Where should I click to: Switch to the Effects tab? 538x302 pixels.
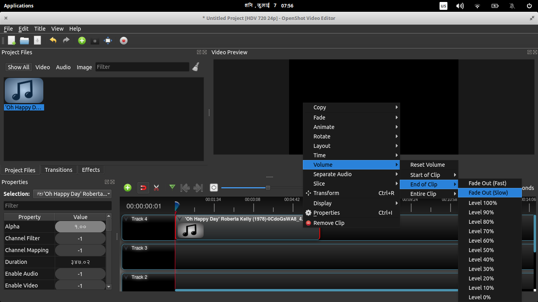click(91, 170)
